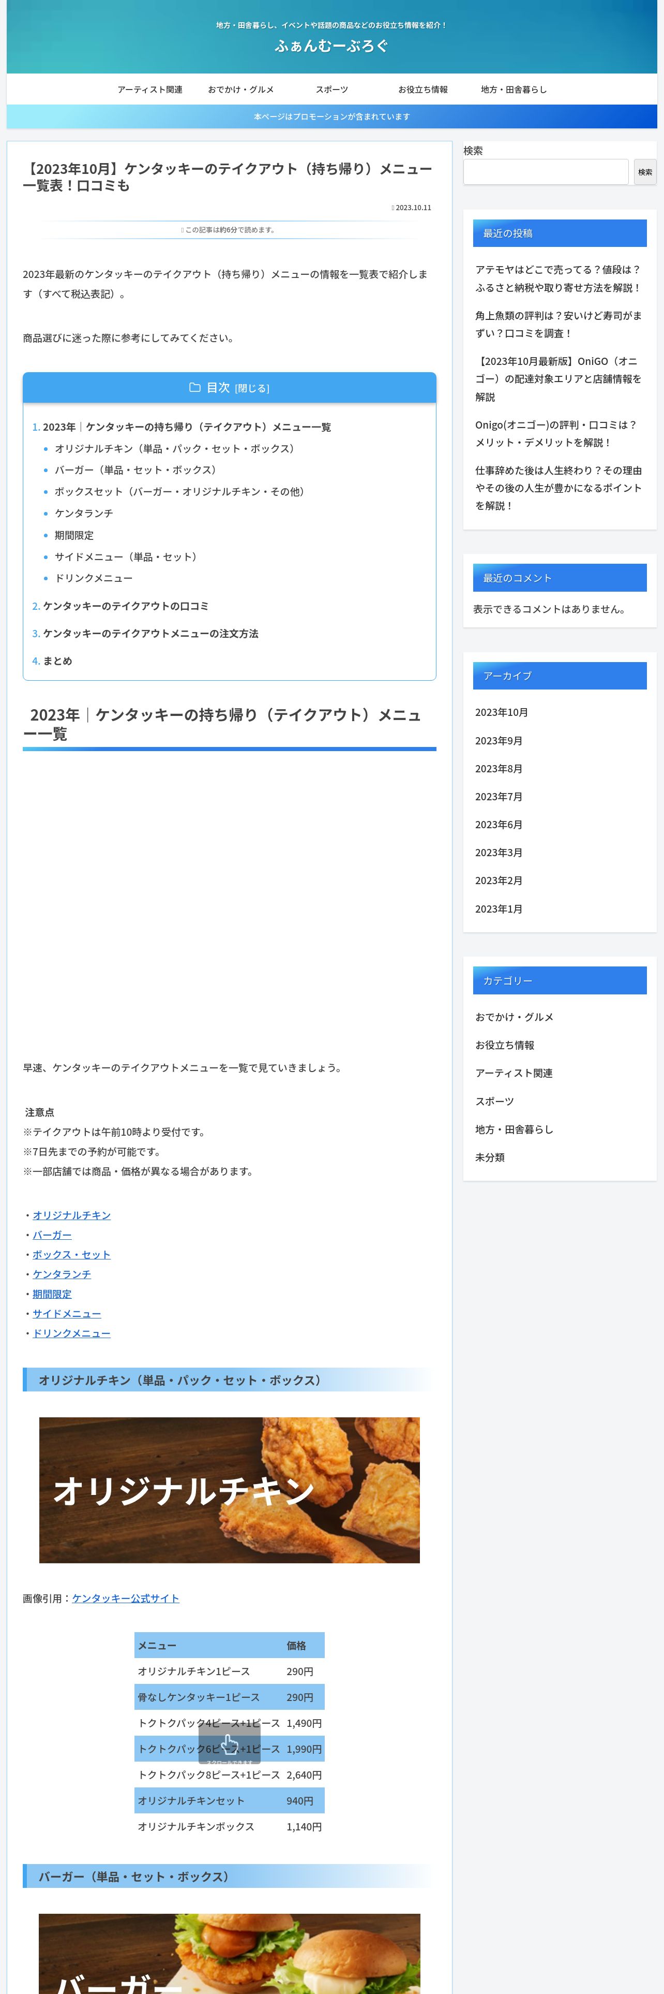Click the folder icon in 目次 header
The width and height of the screenshot is (664, 1994).
tap(195, 388)
